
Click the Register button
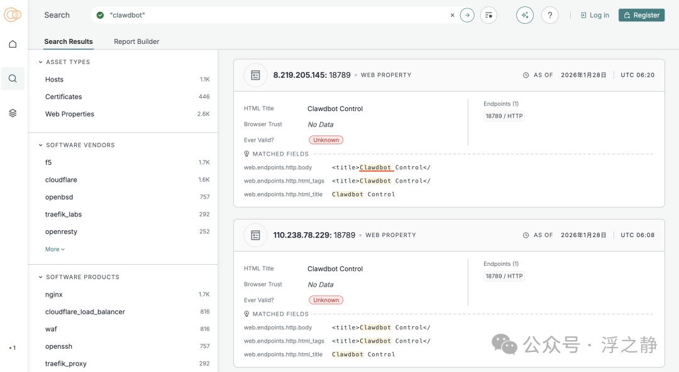point(641,15)
